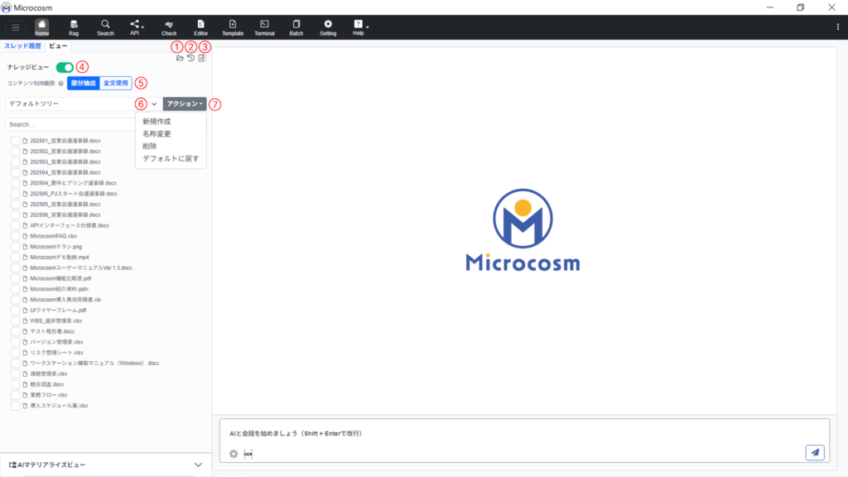Tick the checkbox for Microcosmチラシ.png

(x=15, y=247)
